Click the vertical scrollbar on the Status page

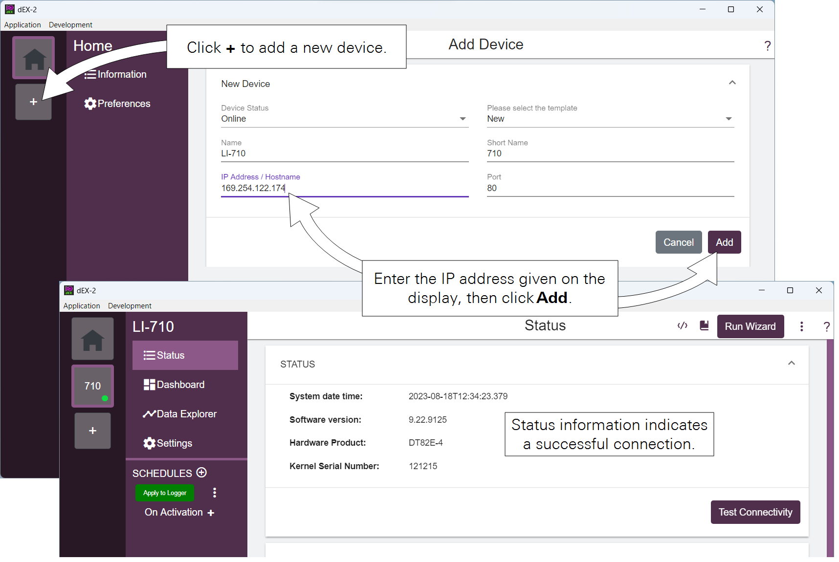pos(830,448)
